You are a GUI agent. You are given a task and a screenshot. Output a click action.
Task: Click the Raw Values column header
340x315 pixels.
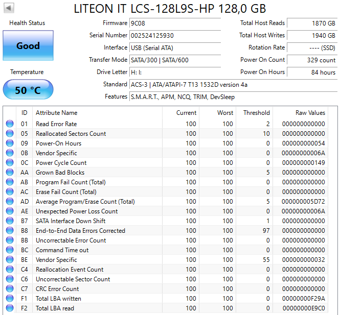point(310,113)
